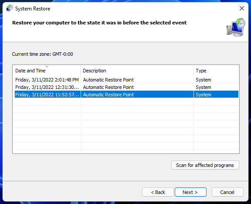Viewport: 251px width, 204px height.
Task: Click the System Restore clock monitor graphic
Action: tap(236, 27)
